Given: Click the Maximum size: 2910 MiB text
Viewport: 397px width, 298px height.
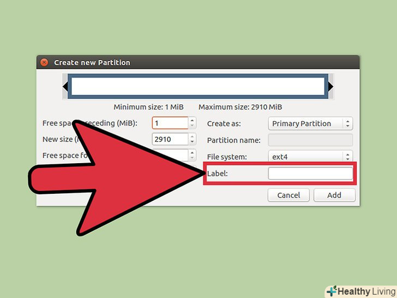Looking at the screenshot, I should coord(240,107).
